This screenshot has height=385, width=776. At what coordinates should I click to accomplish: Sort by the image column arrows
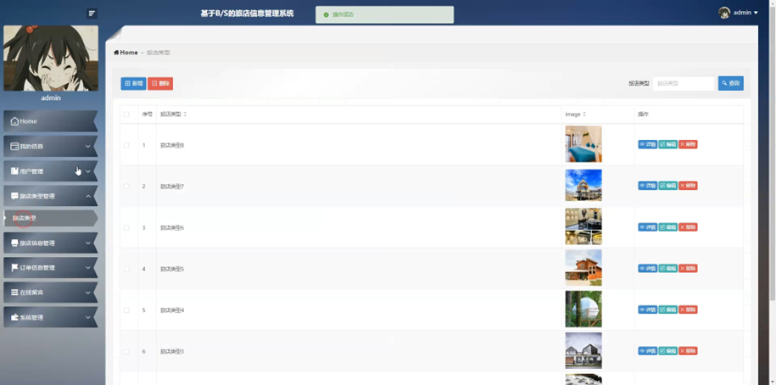point(584,114)
